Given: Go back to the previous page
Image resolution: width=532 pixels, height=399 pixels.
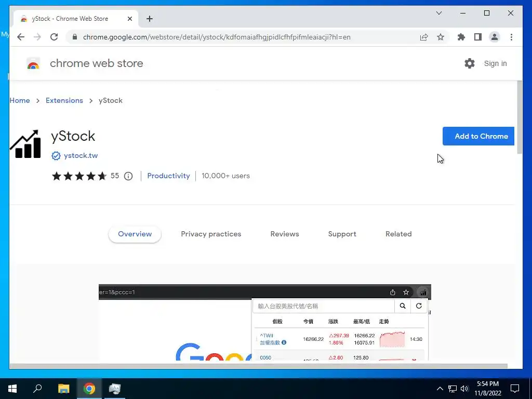Looking at the screenshot, I should click(21, 37).
